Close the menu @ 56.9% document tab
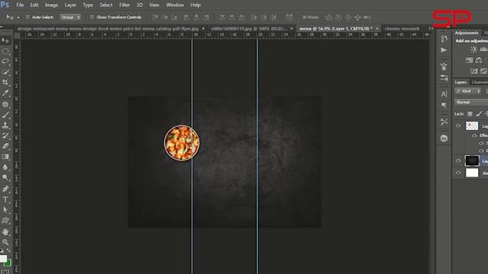488x274 pixels. coord(377,29)
